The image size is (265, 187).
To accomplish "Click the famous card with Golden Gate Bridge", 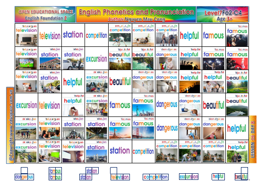I will pos(144,128).
